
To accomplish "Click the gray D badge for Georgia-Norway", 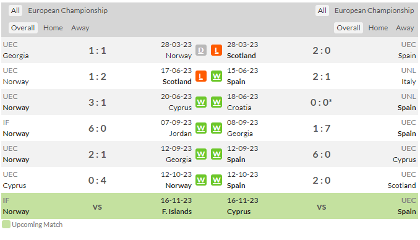I will (201, 50).
